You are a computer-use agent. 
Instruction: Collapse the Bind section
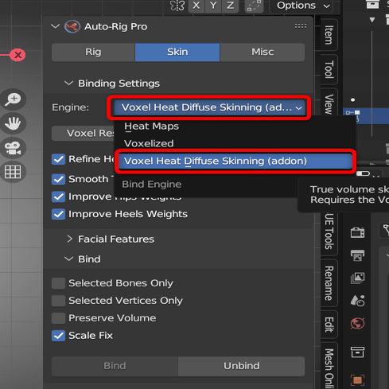tap(68, 259)
